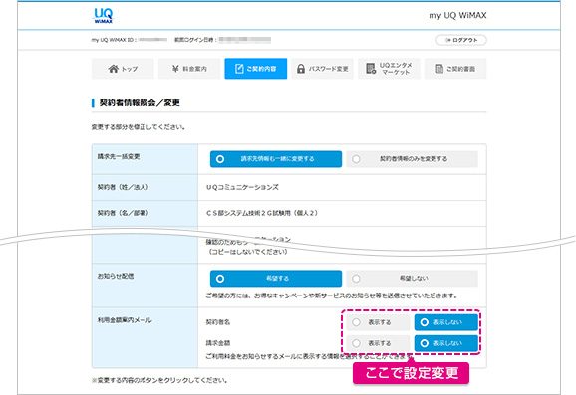Click the 利用金額案内メール row label
576x395 pixels.
125,320
